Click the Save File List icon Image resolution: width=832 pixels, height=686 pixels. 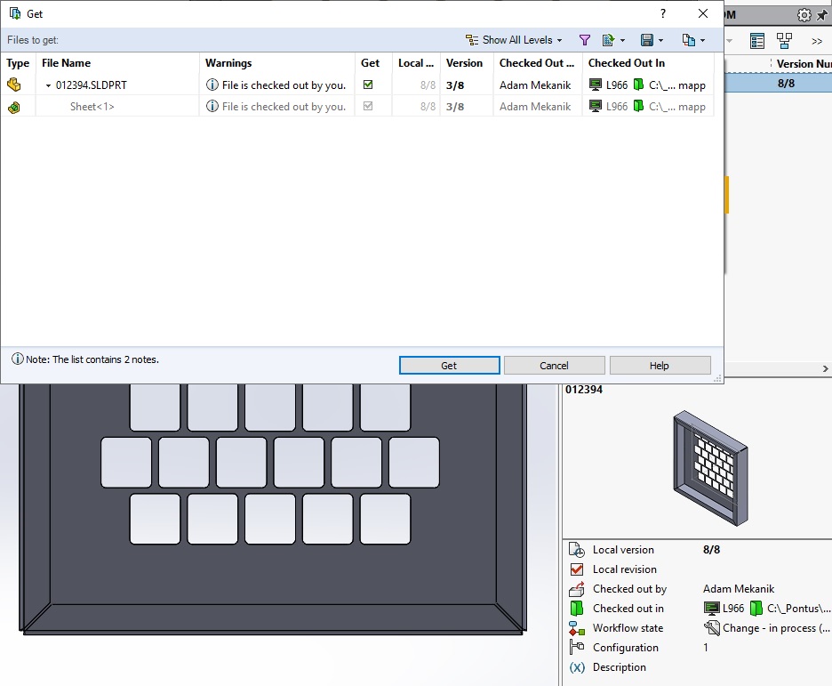649,39
